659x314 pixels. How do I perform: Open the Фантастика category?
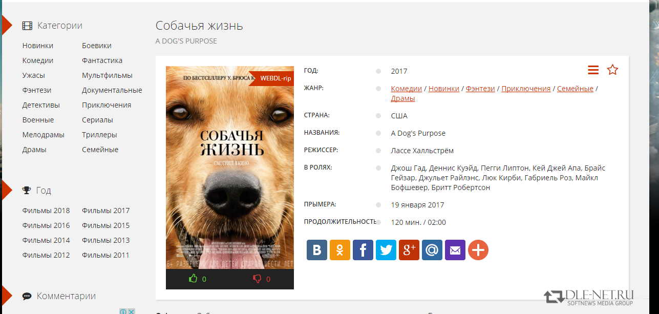click(102, 60)
